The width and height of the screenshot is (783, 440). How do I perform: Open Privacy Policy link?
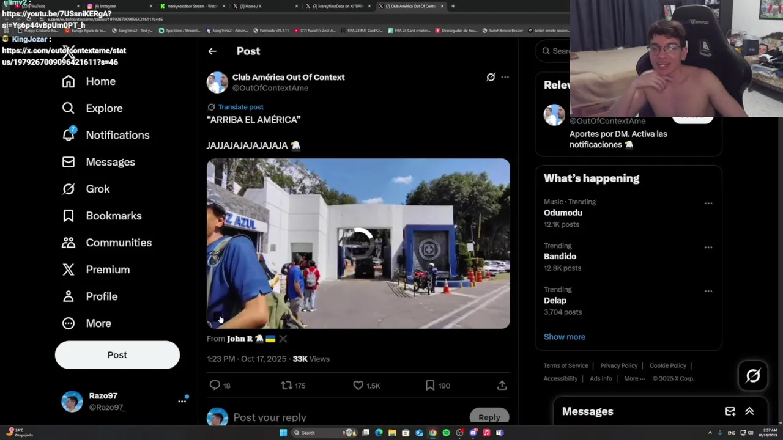[619, 365]
